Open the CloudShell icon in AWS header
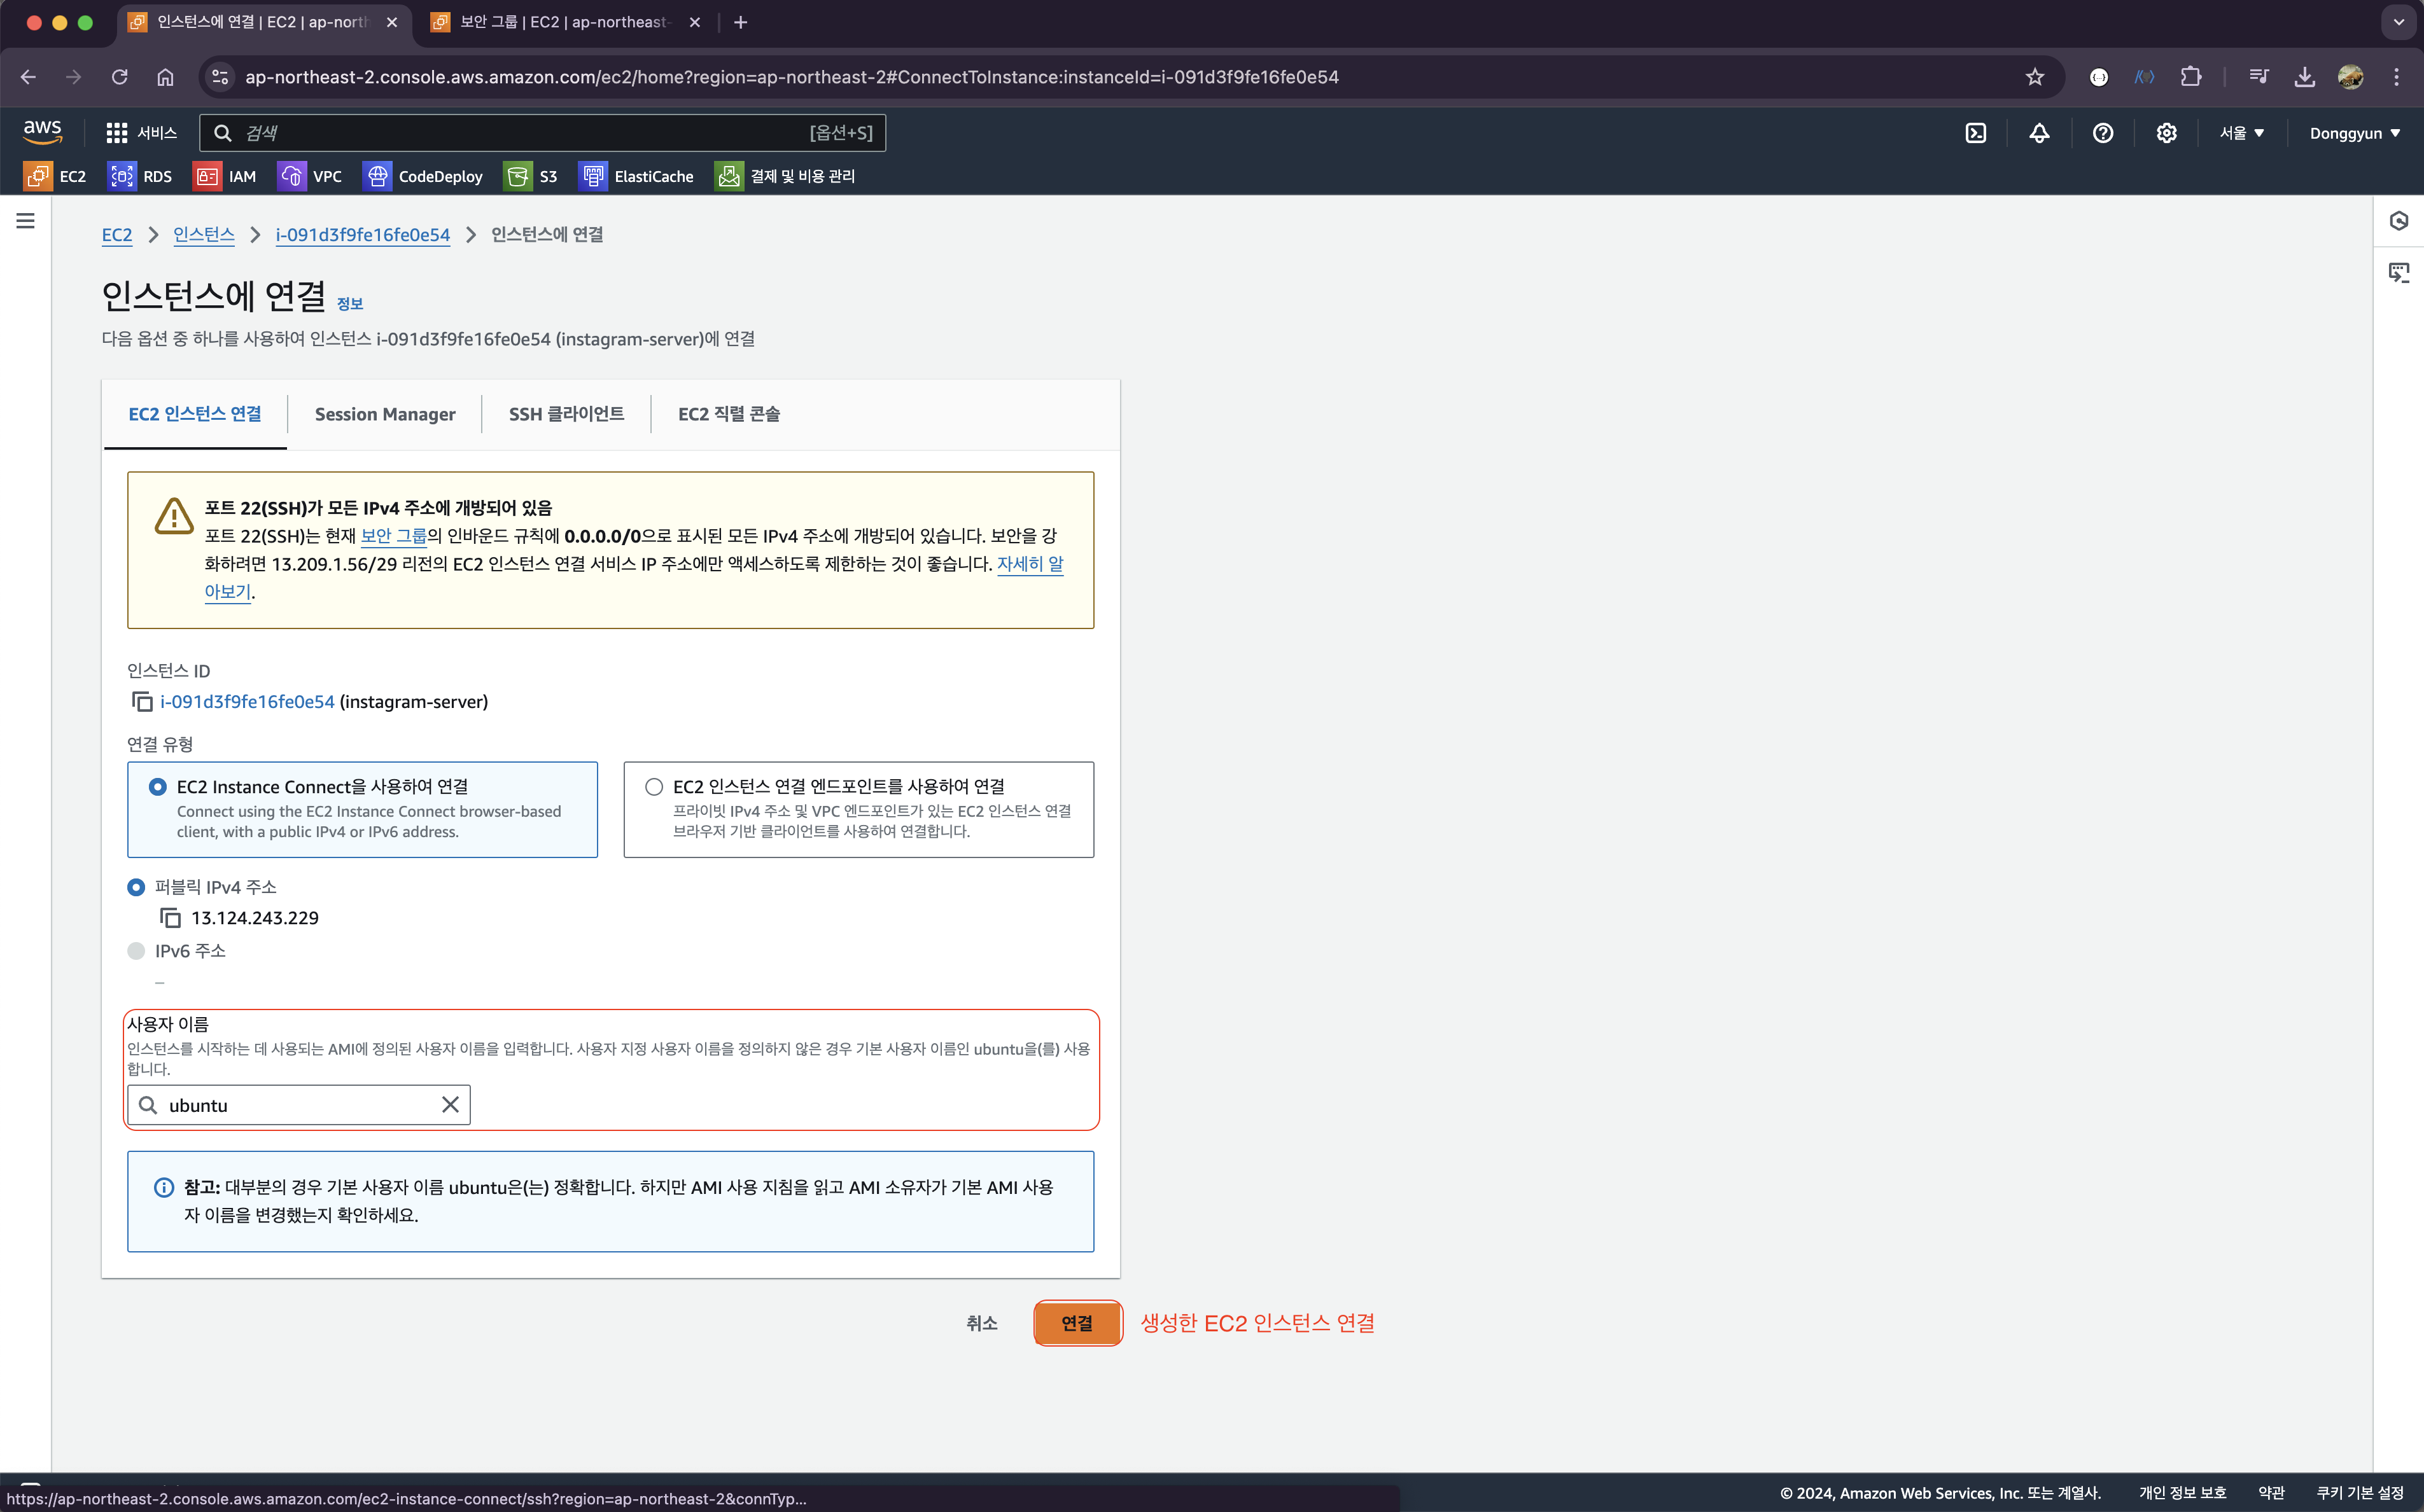2424x1512 pixels. (x=1975, y=133)
